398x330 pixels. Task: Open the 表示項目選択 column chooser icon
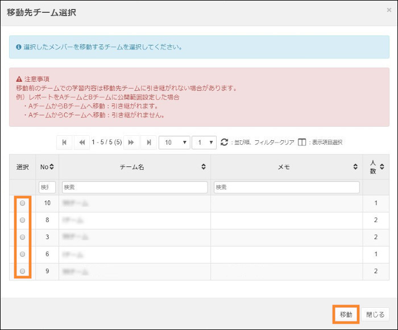click(302, 143)
